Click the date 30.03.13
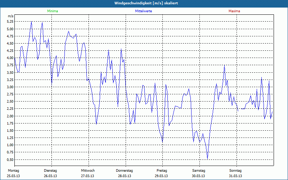 (x=198, y=176)
